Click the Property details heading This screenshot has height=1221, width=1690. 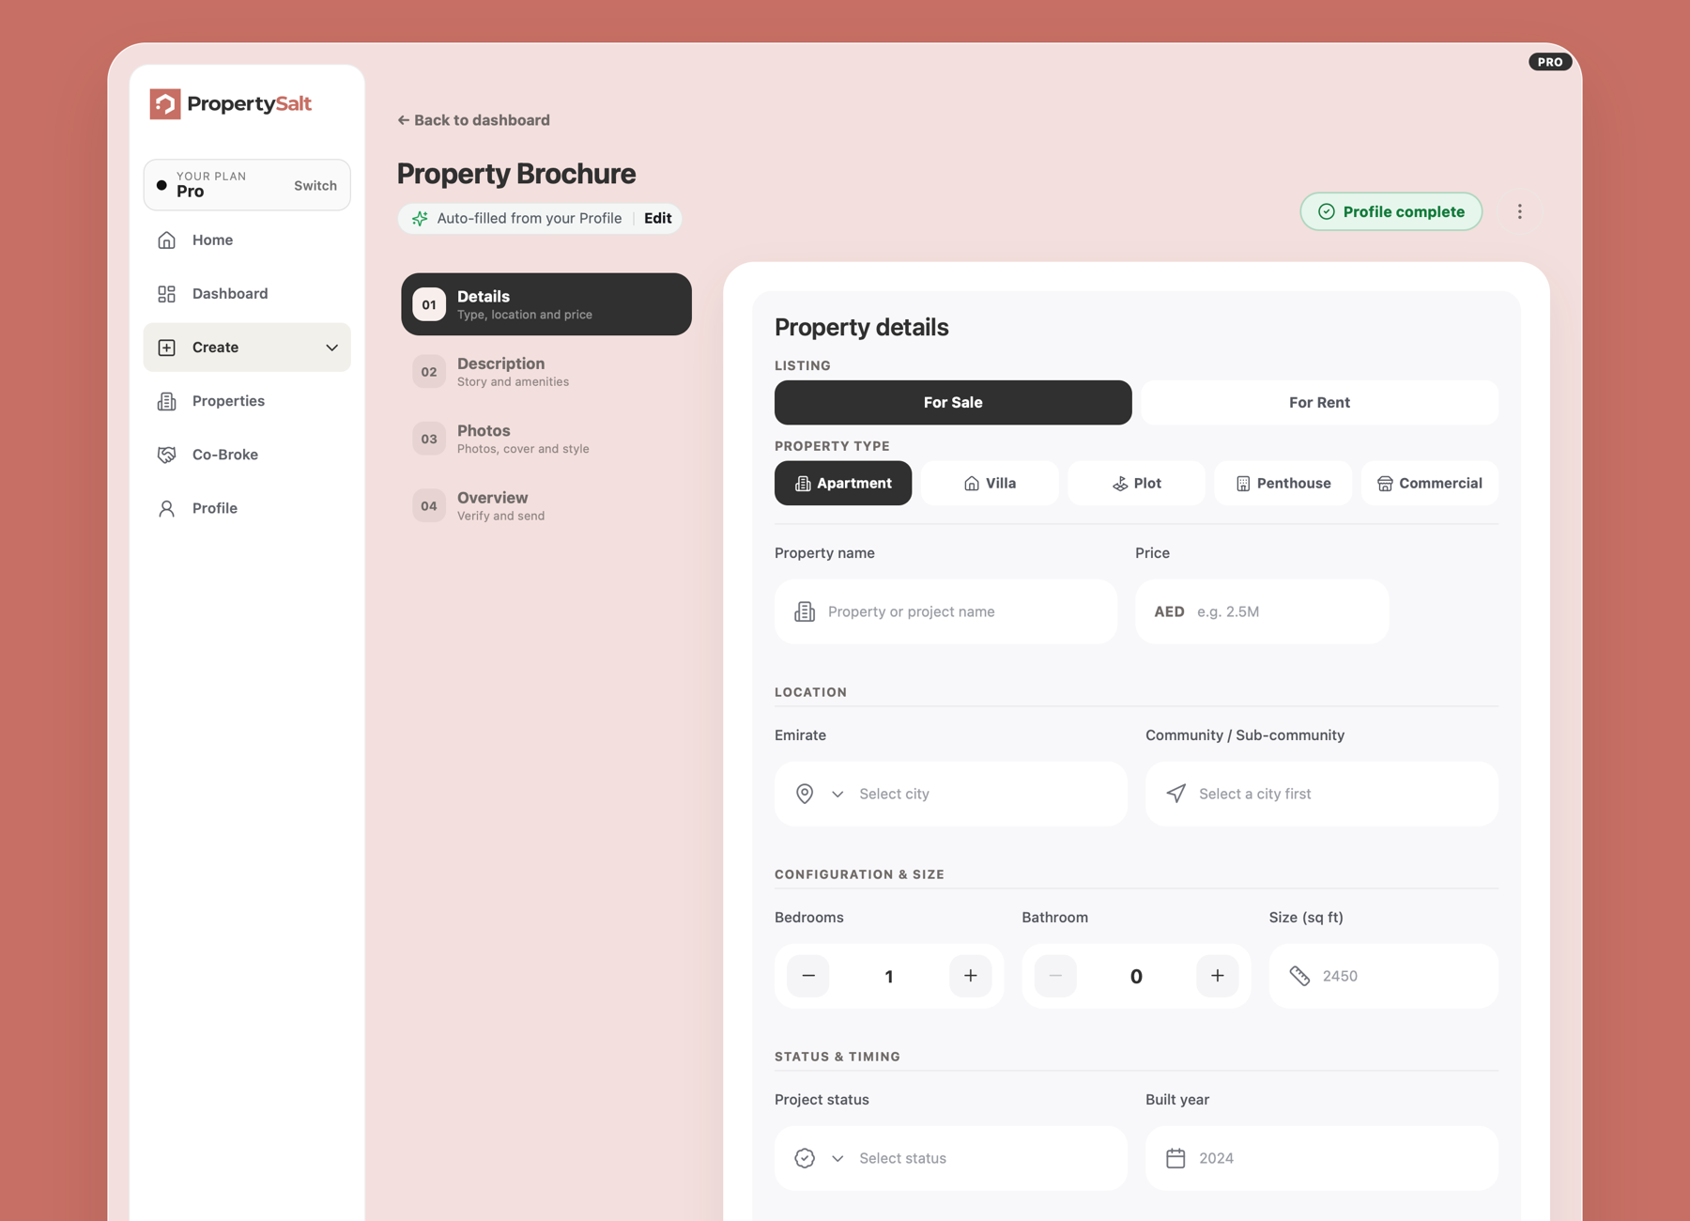click(862, 328)
